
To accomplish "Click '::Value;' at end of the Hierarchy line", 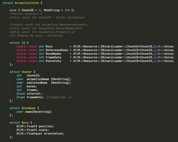I will [167, 61].
